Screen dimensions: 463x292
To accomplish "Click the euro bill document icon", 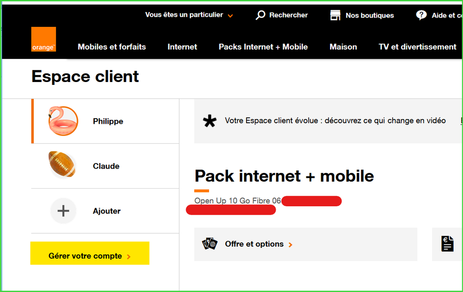I will click(x=447, y=244).
